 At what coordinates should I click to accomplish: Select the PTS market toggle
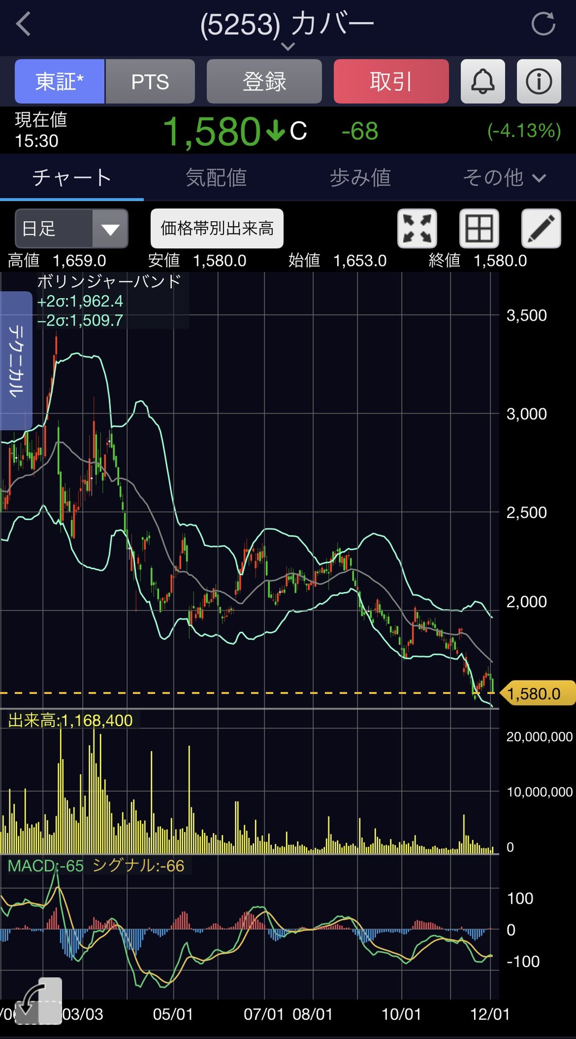150,81
